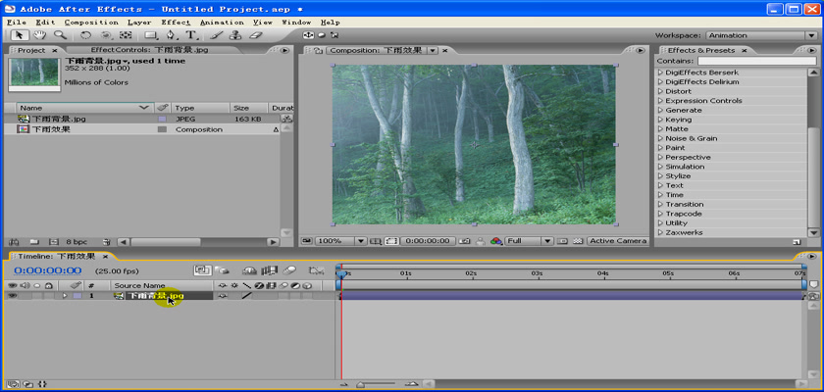Click the World Axis Mode icon
Viewport: 824px width, 392px height.
(x=321, y=35)
